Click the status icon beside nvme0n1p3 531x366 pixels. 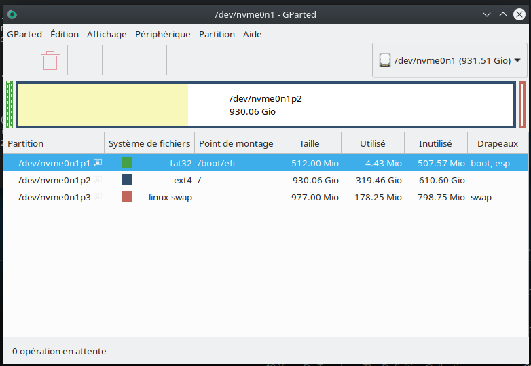[98, 197]
